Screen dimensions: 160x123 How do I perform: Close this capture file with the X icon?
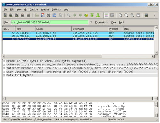tap(49, 15)
